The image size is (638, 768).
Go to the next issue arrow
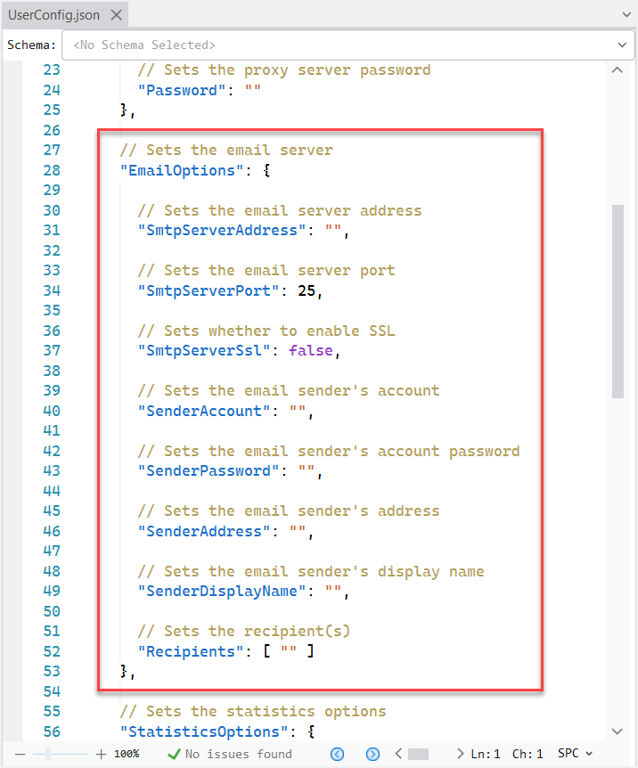pyautogui.click(x=373, y=754)
